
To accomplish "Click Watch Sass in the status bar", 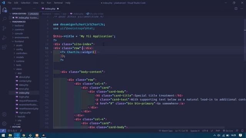I will point(166,131).
